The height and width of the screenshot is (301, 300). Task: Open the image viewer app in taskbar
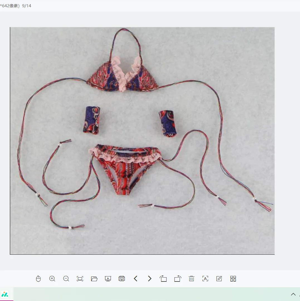pyautogui.click(x=5, y=294)
